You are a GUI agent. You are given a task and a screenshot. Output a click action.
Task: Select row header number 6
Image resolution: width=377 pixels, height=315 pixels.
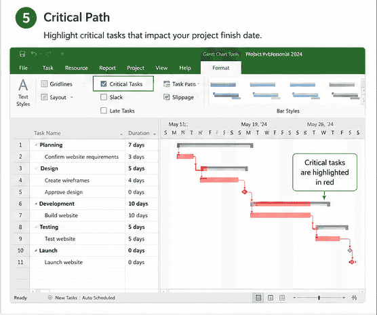[x=20, y=204]
